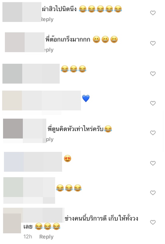Viewport: 165px width, 244px height.
Task: Open the profile picture of 'ผ่าสิวไปนิดนึง' commenter
Action: (12, 12)
